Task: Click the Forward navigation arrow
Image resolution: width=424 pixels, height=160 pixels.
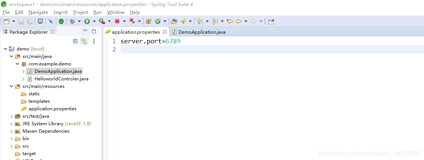Action: [x=253, y=21]
